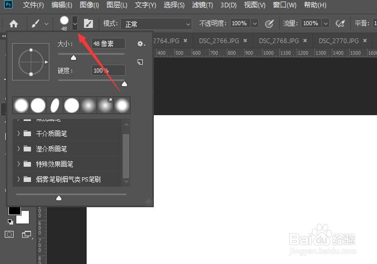Open the 帮助(H) menu
Screen dimensions: 377x264
pos(315,5)
